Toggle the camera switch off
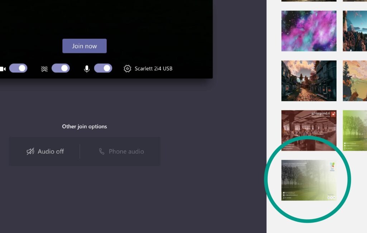This screenshot has width=367, height=233. point(18,68)
